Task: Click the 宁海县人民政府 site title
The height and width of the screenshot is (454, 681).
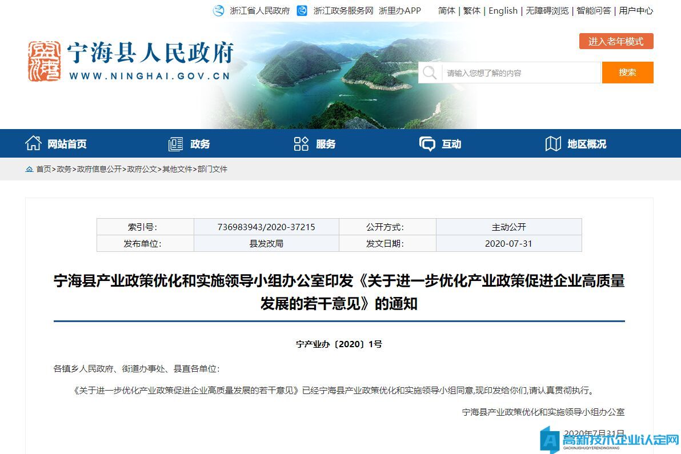Action: click(150, 53)
